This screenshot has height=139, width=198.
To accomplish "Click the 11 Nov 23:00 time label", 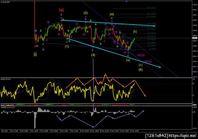I will [x=134, y=131].
